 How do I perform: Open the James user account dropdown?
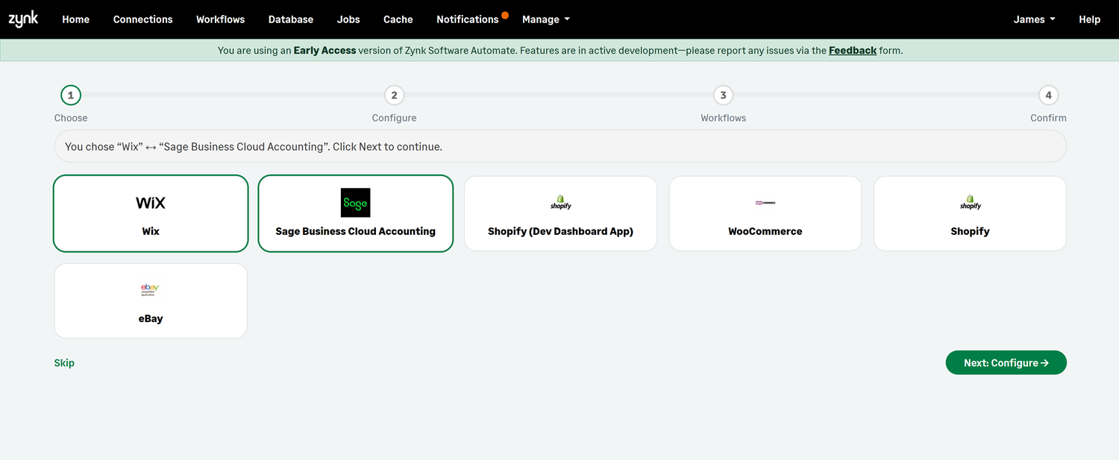[x=1034, y=19]
